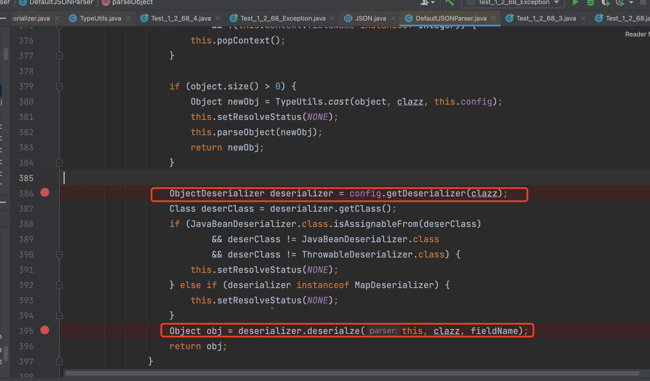Click the Build project hammer icon
650x381 pixels.
pos(449,3)
